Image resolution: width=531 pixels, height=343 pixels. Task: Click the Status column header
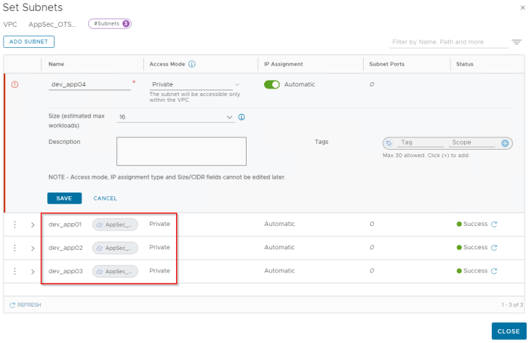click(x=465, y=64)
